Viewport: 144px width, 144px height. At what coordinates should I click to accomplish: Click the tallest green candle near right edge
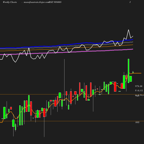pos(128,71)
